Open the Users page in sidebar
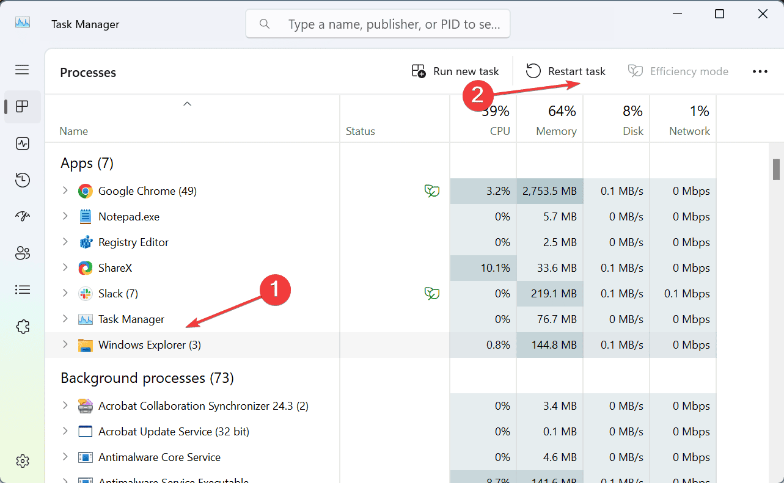784x483 pixels. coord(23,253)
